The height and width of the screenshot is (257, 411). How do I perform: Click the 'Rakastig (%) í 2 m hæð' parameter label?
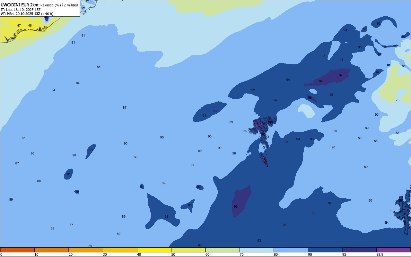click(x=59, y=5)
